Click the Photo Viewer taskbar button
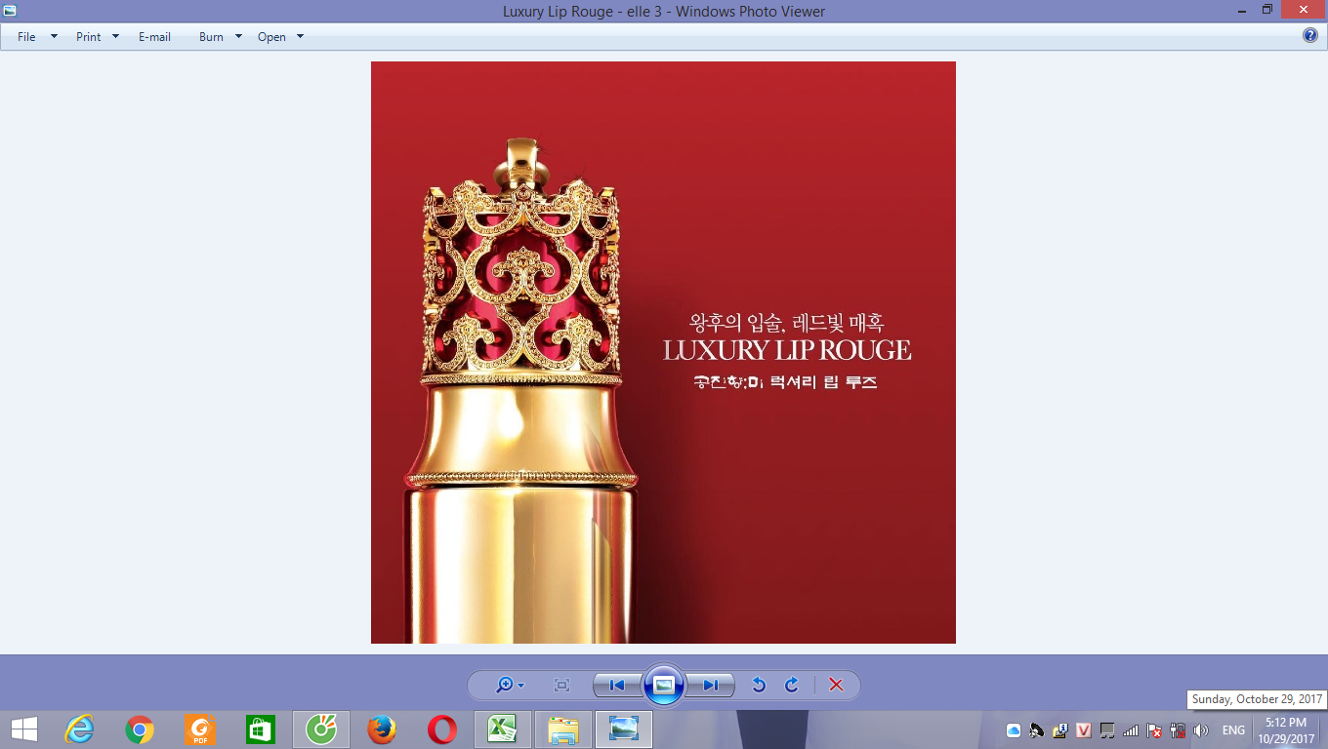 coord(623,729)
